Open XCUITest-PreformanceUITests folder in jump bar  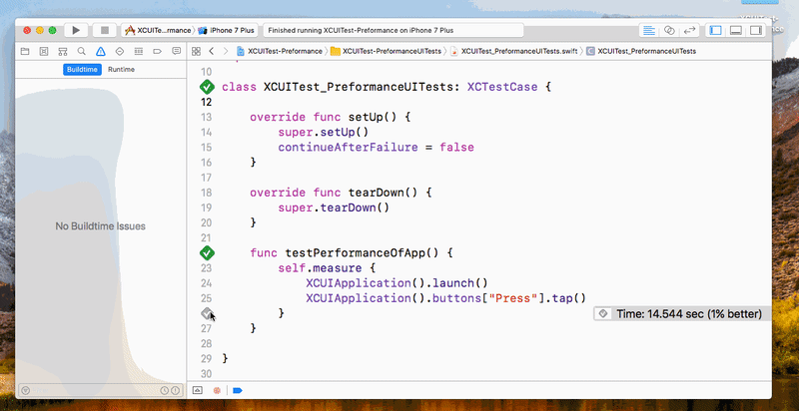pos(387,51)
